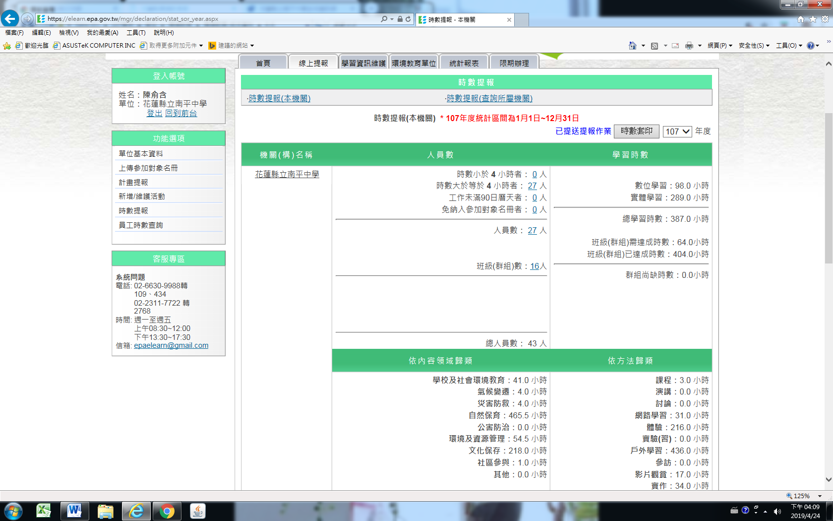Select the 線上提報 tab
833x521 pixels.
tap(313, 63)
